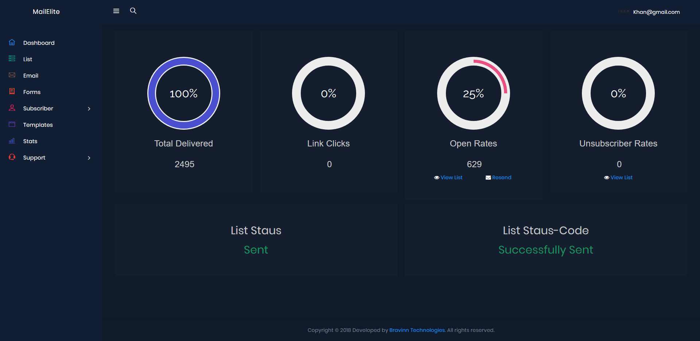Click the Dashboard home icon in sidebar
The image size is (700, 341).
[x=12, y=42]
